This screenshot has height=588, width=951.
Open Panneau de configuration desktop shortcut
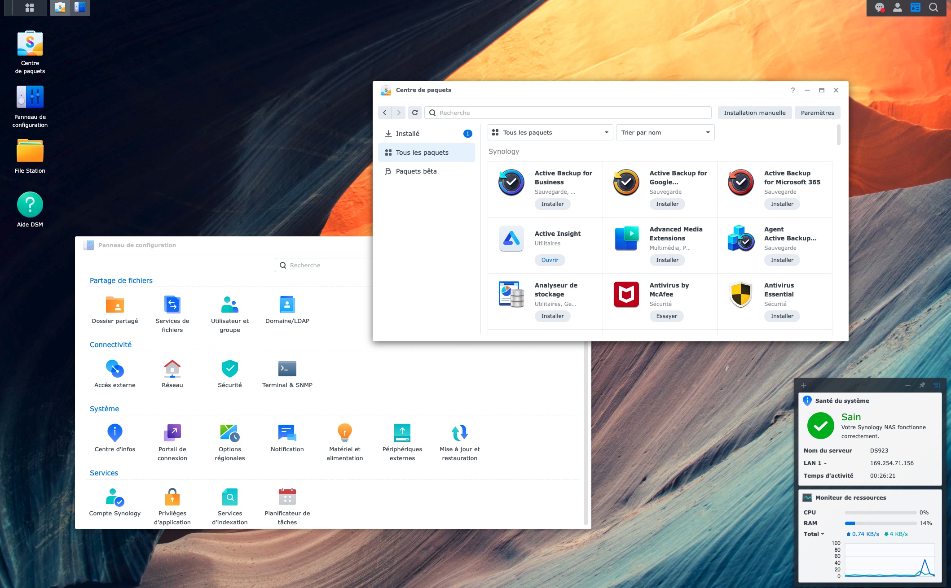(30, 106)
